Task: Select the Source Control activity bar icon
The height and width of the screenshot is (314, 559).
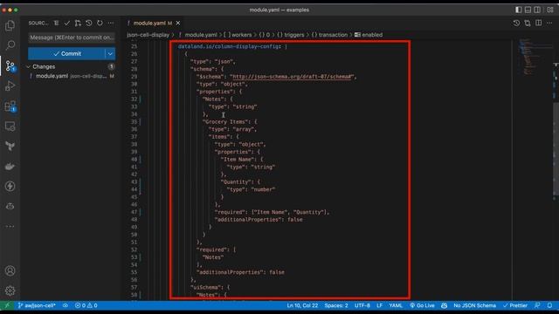Action: pos(10,65)
